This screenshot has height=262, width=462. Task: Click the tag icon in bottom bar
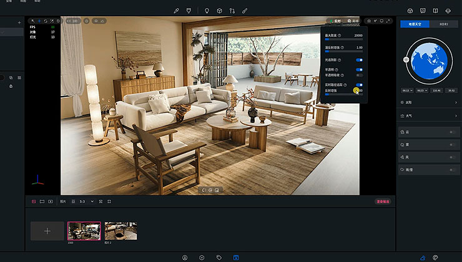[219, 257]
